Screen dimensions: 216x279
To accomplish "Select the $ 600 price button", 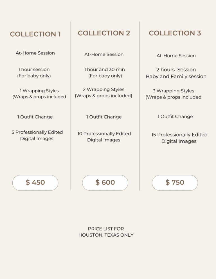I will point(105,183).
